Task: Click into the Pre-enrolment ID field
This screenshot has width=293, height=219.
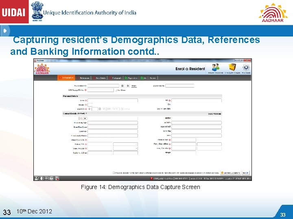Action: pyautogui.click(x=103, y=86)
